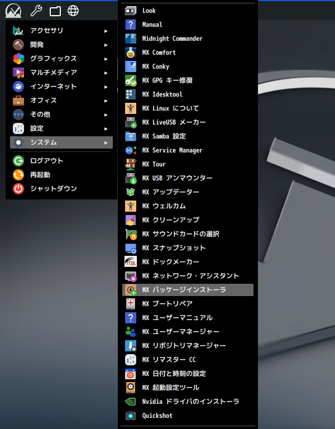Click the MX Tour signpost icon

[x=131, y=164]
